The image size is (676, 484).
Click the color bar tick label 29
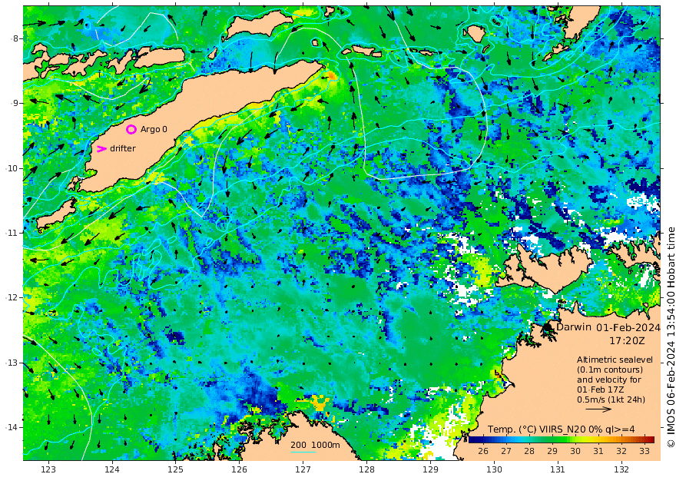(x=552, y=451)
